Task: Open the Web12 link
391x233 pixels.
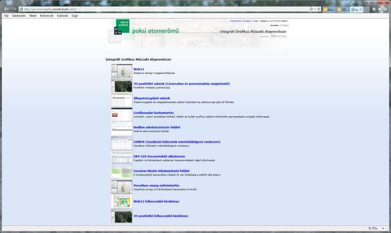Action: coord(139,69)
